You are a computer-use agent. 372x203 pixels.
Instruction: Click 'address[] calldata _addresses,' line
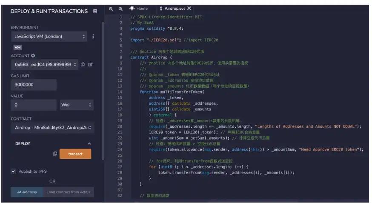tap(183, 103)
